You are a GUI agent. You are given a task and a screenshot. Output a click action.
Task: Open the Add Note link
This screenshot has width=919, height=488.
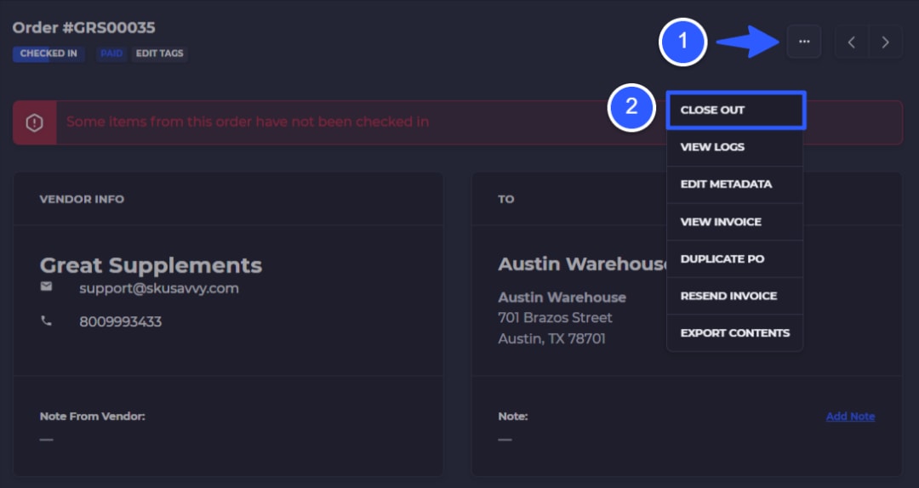[x=850, y=417]
